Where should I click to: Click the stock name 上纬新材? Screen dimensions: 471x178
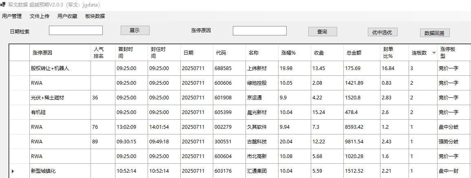(262, 68)
